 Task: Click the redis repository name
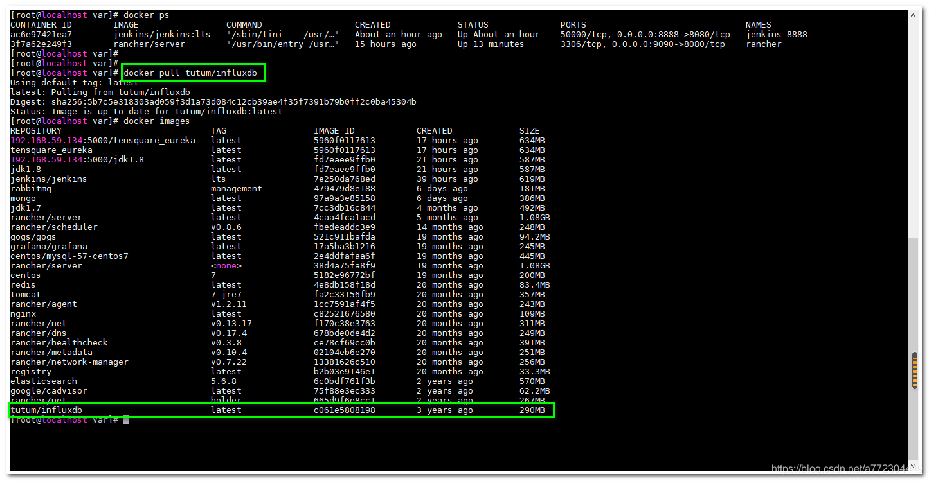[23, 285]
